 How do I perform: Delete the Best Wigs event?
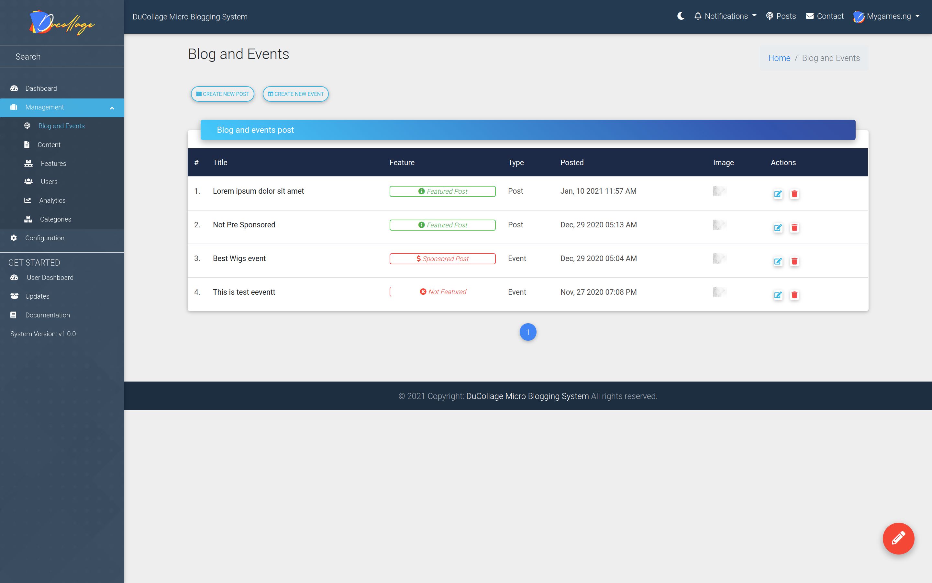click(x=794, y=261)
